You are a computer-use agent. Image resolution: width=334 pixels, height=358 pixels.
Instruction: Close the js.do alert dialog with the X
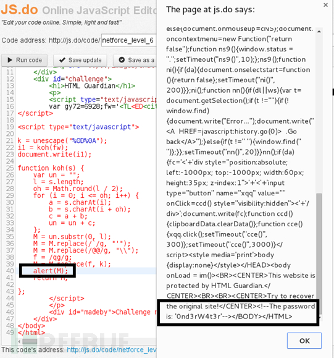[x=325, y=5]
